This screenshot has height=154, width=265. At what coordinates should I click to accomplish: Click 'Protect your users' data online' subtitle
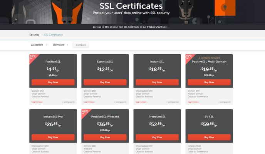coord(131,13)
